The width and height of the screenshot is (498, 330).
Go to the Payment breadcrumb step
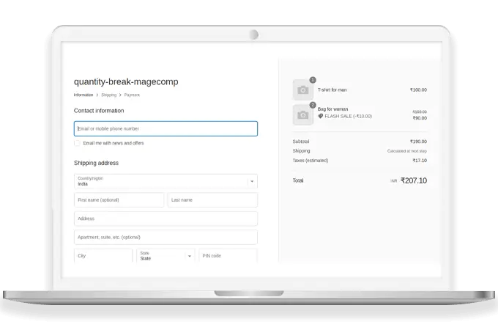pyautogui.click(x=132, y=95)
